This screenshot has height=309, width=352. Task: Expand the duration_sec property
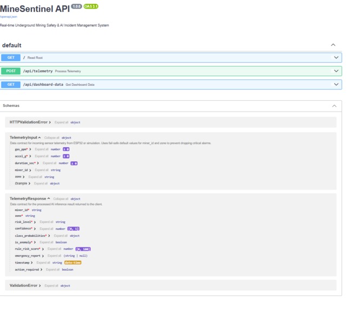(x=38, y=163)
